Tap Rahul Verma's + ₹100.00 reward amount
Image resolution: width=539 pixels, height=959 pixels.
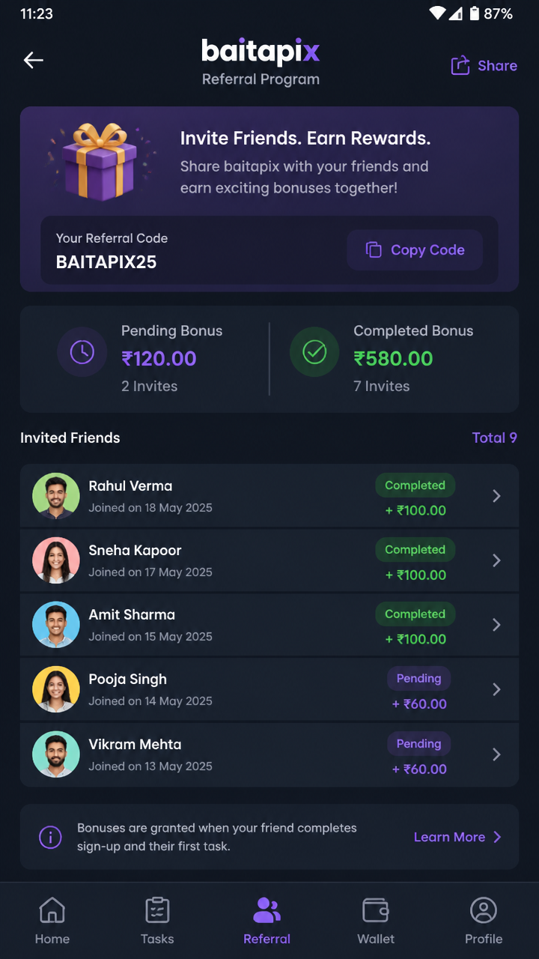coord(415,510)
